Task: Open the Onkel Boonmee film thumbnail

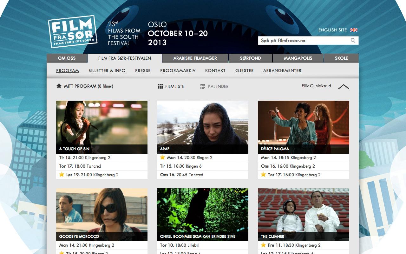Action: (x=203, y=215)
